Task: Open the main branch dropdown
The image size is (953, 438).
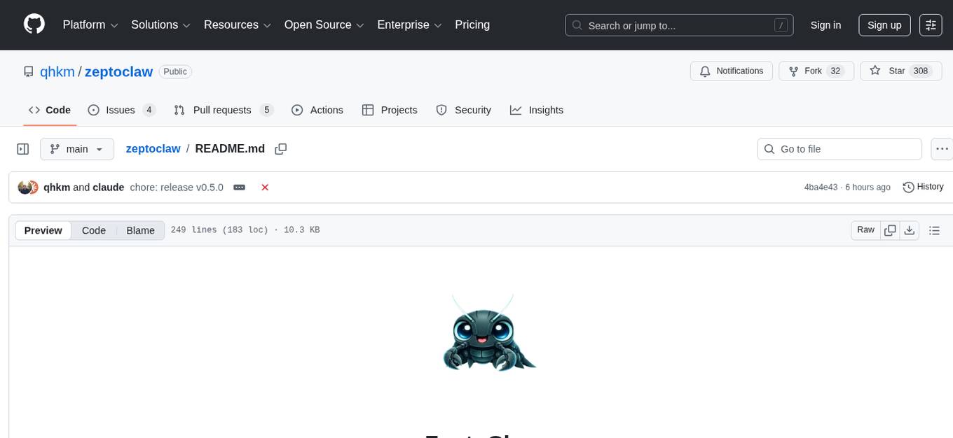Action: (77, 148)
